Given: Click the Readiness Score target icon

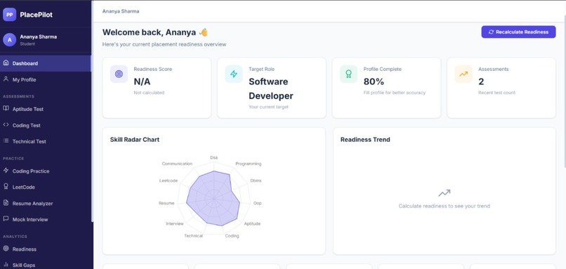Looking at the screenshot, I should [119, 74].
